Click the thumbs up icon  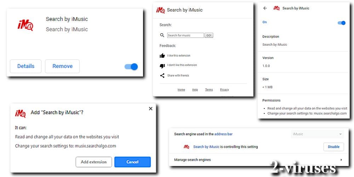click(x=162, y=56)
